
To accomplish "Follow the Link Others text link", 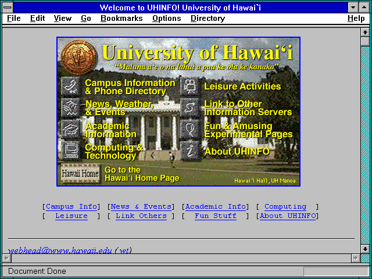I will 141,216.
